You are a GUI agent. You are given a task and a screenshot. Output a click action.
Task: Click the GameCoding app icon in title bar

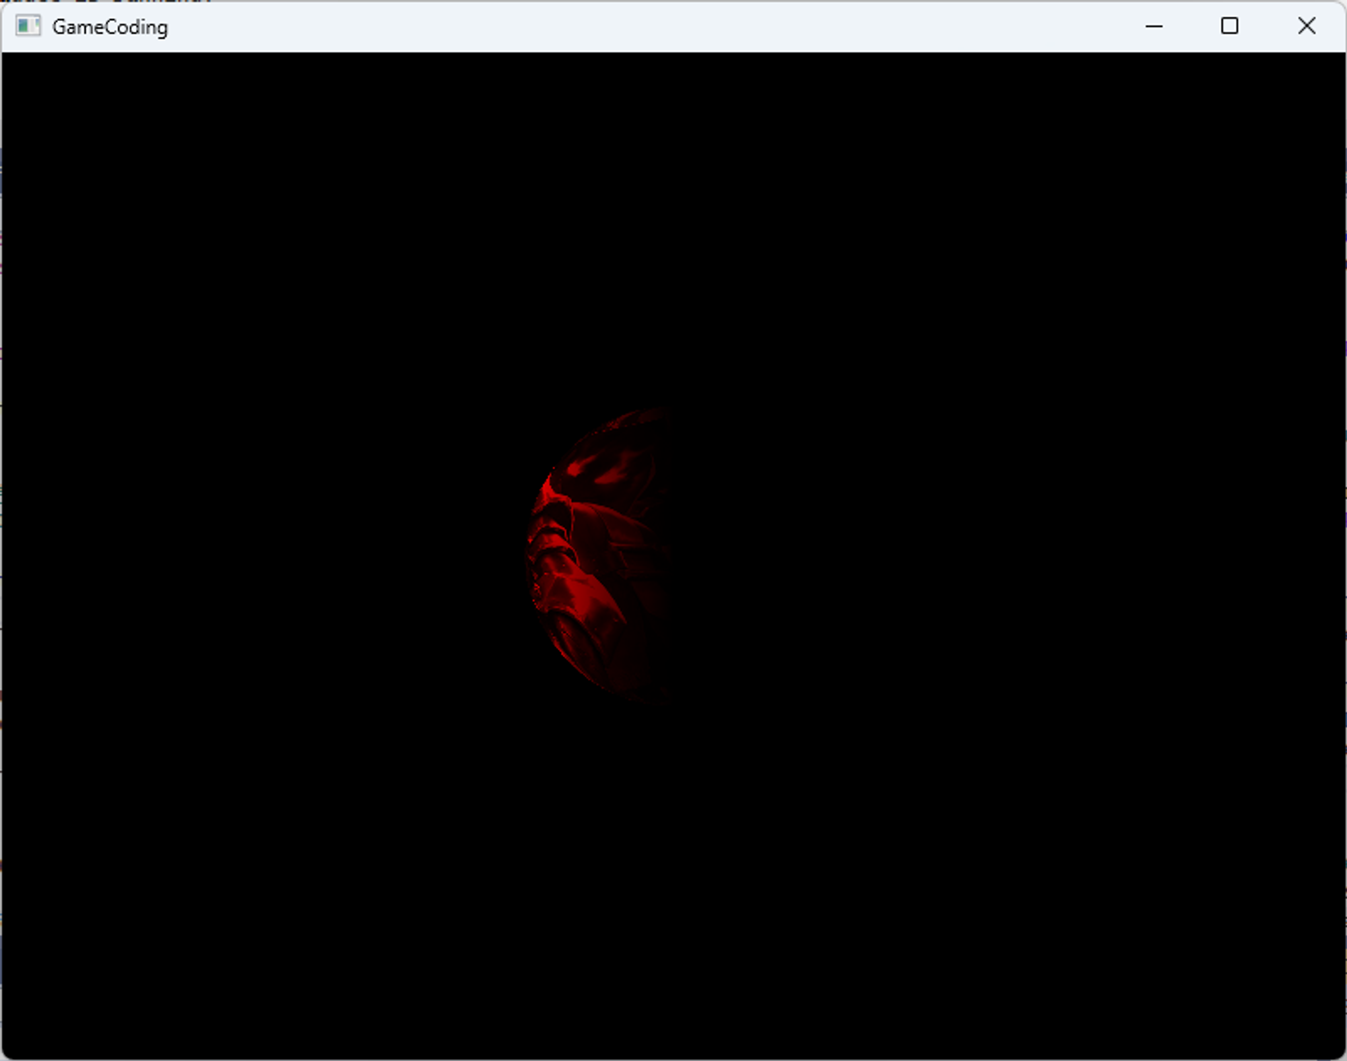click(x=28, y=26)
